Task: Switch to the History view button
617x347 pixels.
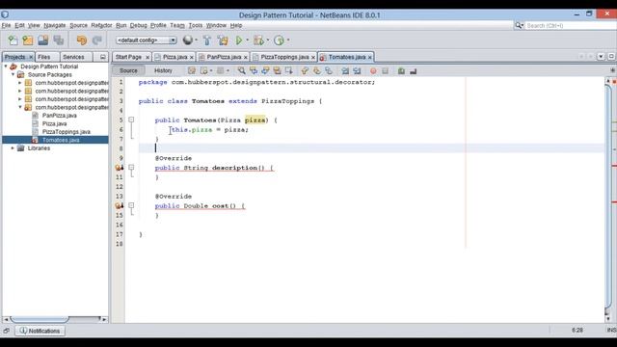Action: [163, 70]
